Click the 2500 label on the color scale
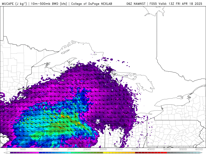 [87, 149]
